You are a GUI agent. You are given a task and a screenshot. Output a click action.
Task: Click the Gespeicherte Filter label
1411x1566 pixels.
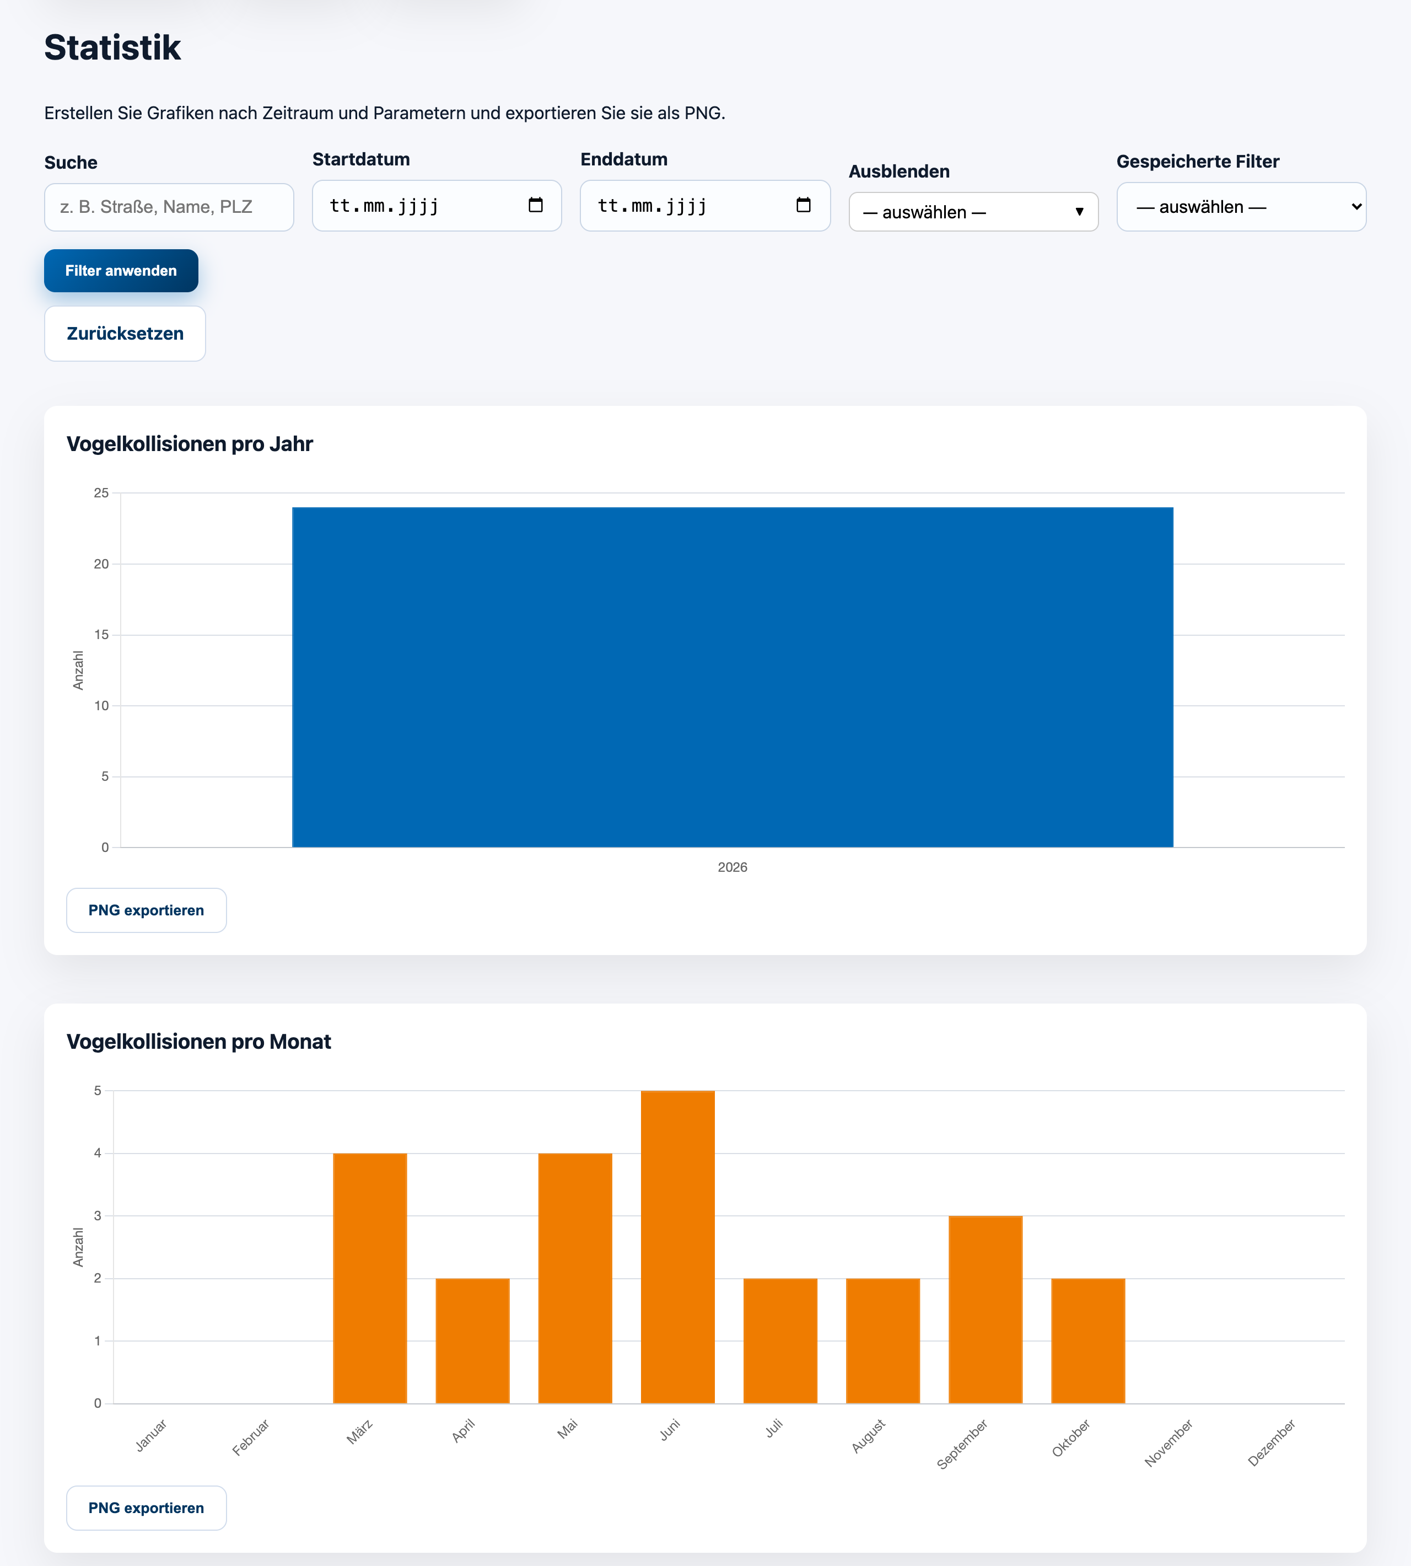tap(1198, 162)
